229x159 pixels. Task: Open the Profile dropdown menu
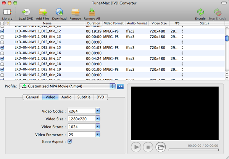coord(67,86)
